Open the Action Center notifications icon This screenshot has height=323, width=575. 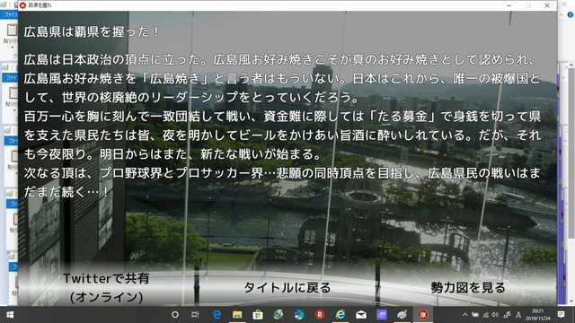pos(561,315)
